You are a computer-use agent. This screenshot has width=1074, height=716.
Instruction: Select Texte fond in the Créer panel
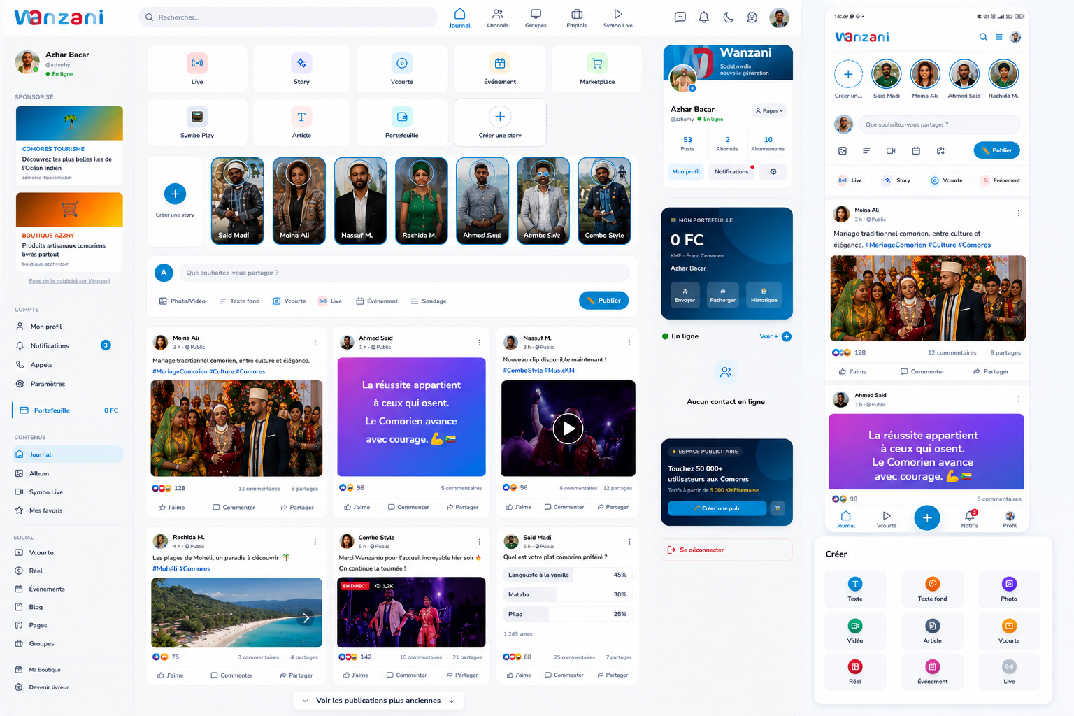(x=932, y=589)
